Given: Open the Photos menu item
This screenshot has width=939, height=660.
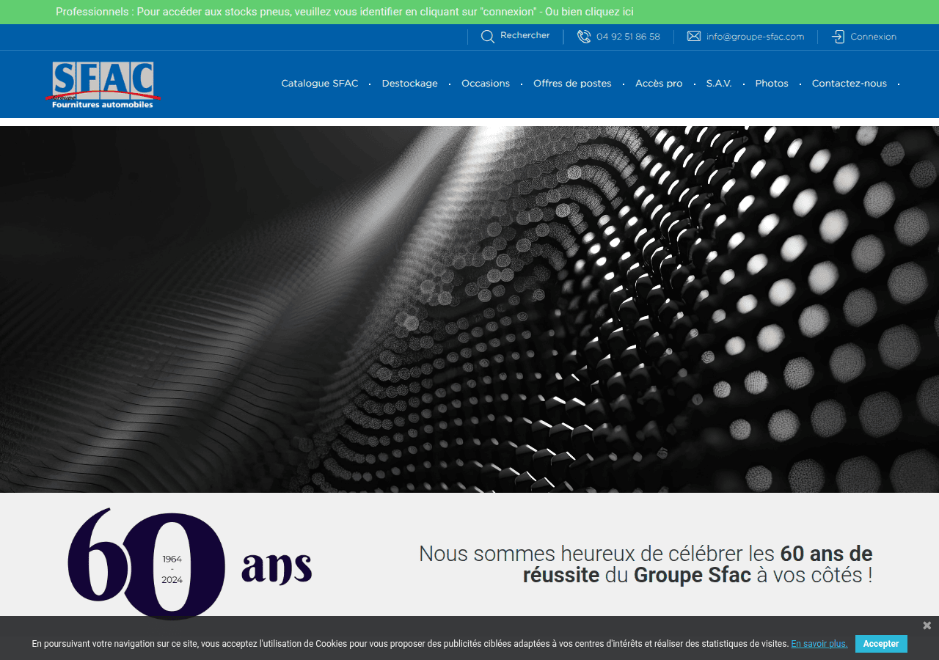Looking at the screenshot, I should [772, 84].
